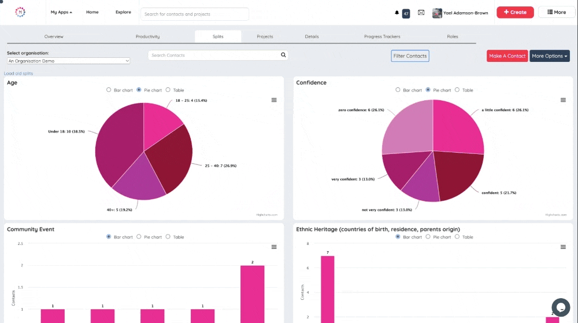Switch to Progress Trackers tab

coord(382,36)
